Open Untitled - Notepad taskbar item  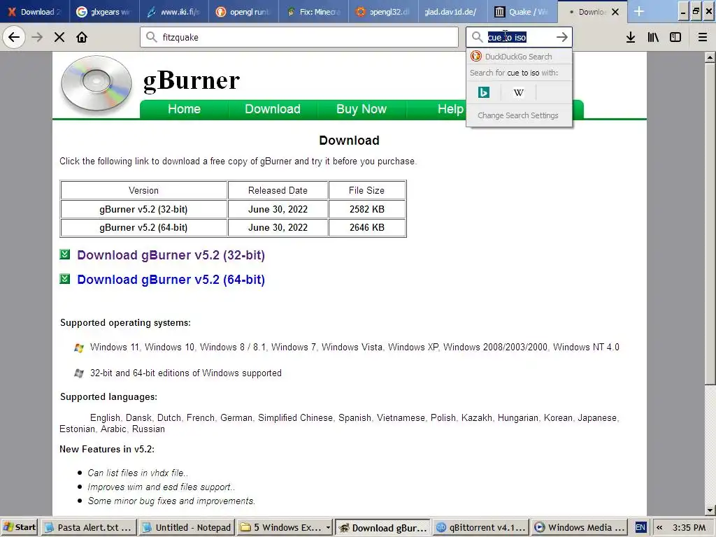[187, 527]
